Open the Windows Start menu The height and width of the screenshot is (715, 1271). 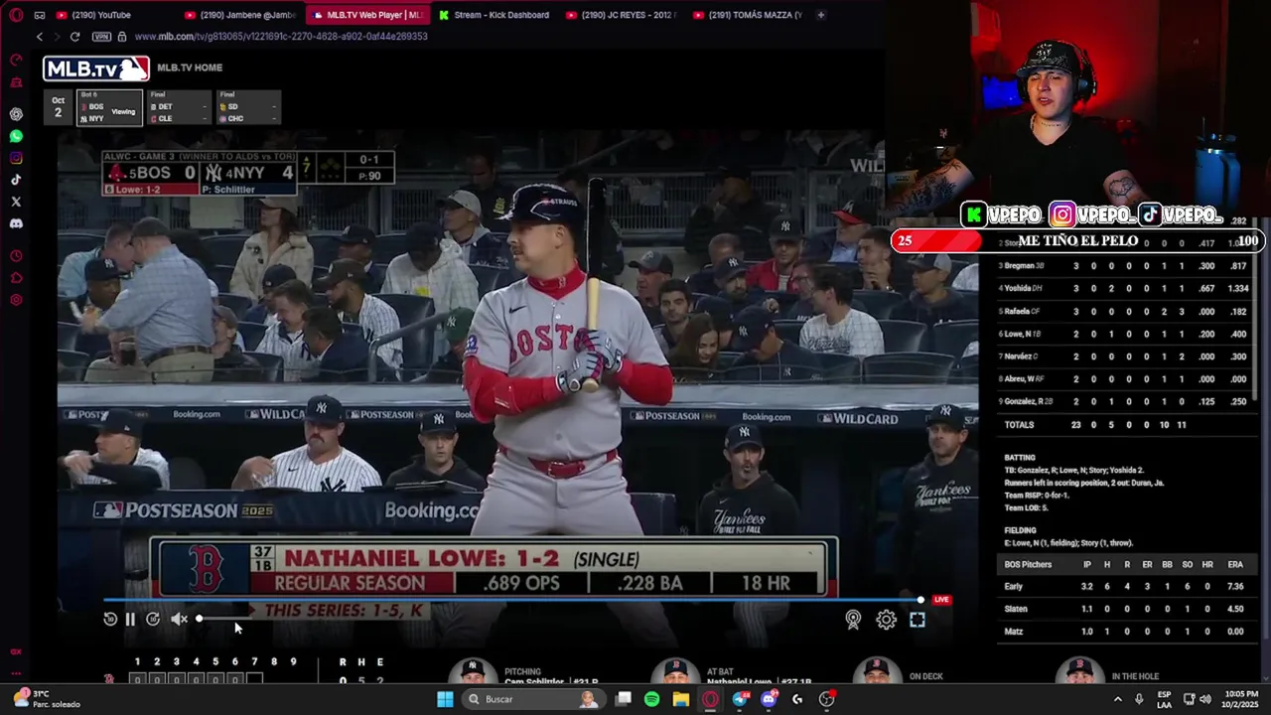pos(445,699)
